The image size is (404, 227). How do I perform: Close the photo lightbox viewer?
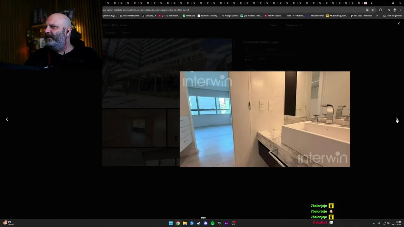click(x=398, y=23)
